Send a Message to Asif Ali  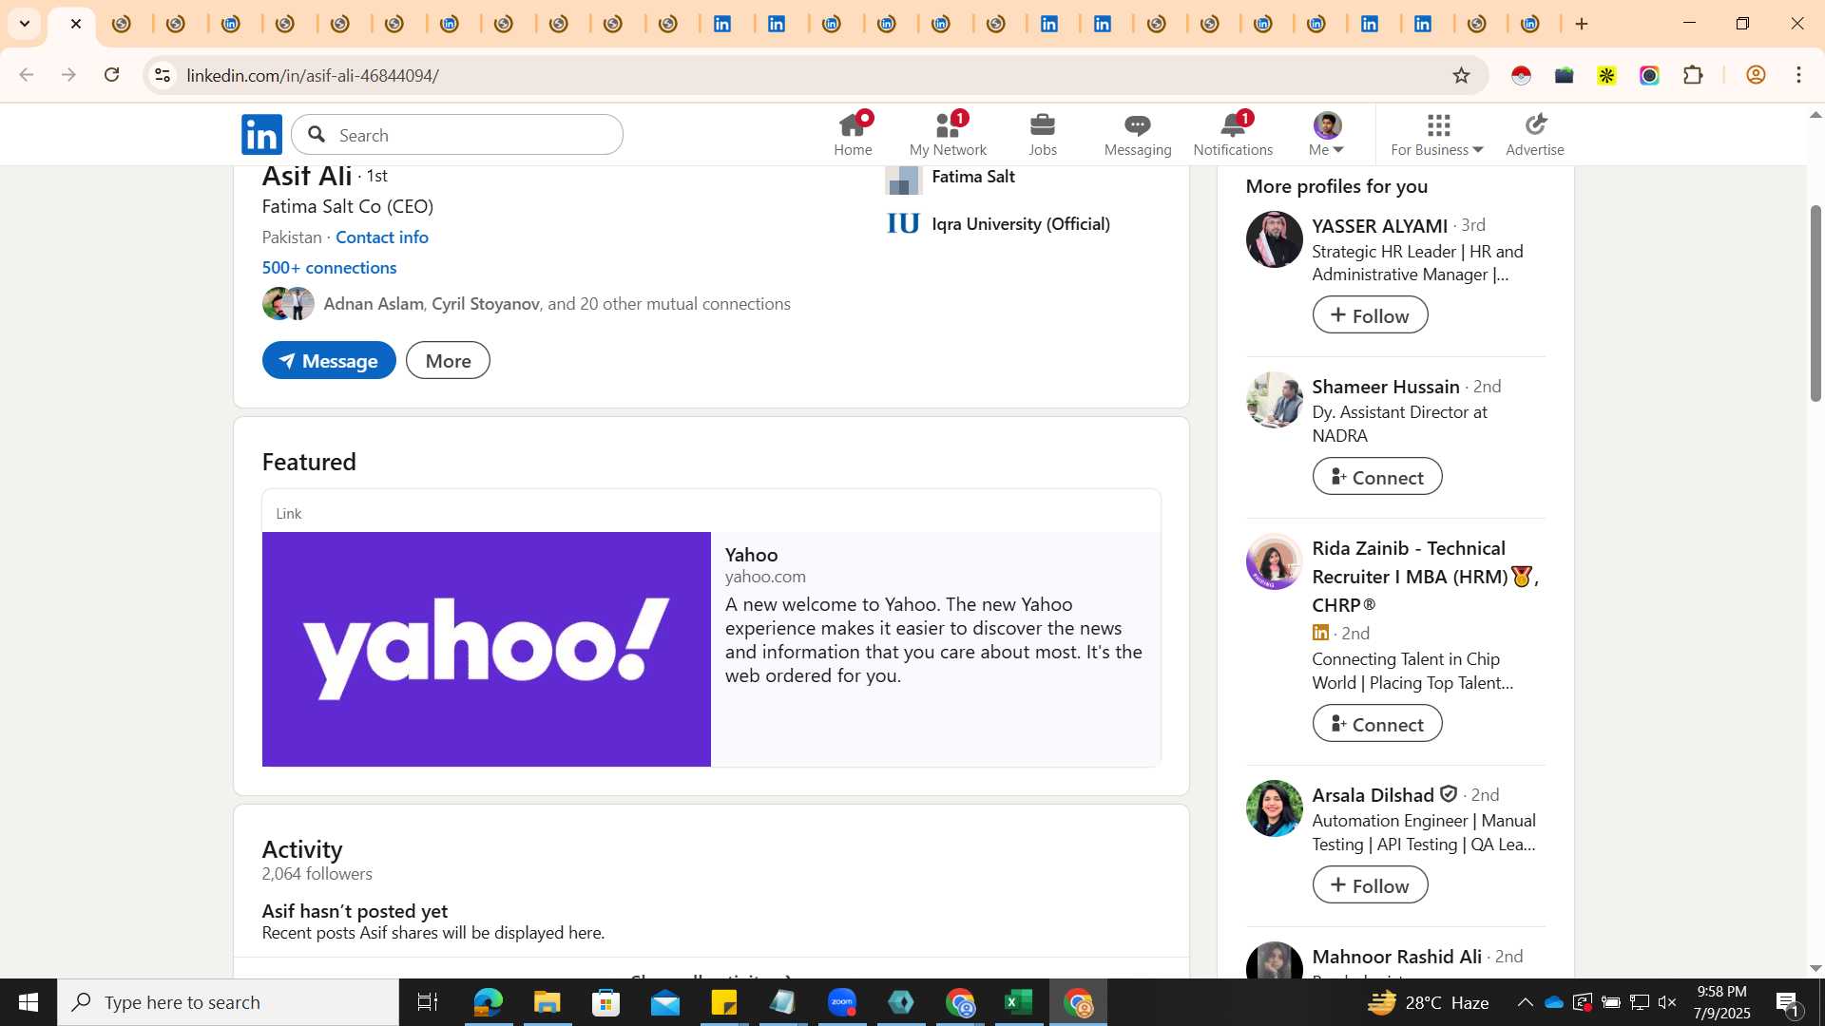329,361
